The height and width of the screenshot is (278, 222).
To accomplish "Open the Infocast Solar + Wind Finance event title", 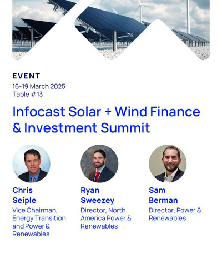I will [x=106, y=120].
